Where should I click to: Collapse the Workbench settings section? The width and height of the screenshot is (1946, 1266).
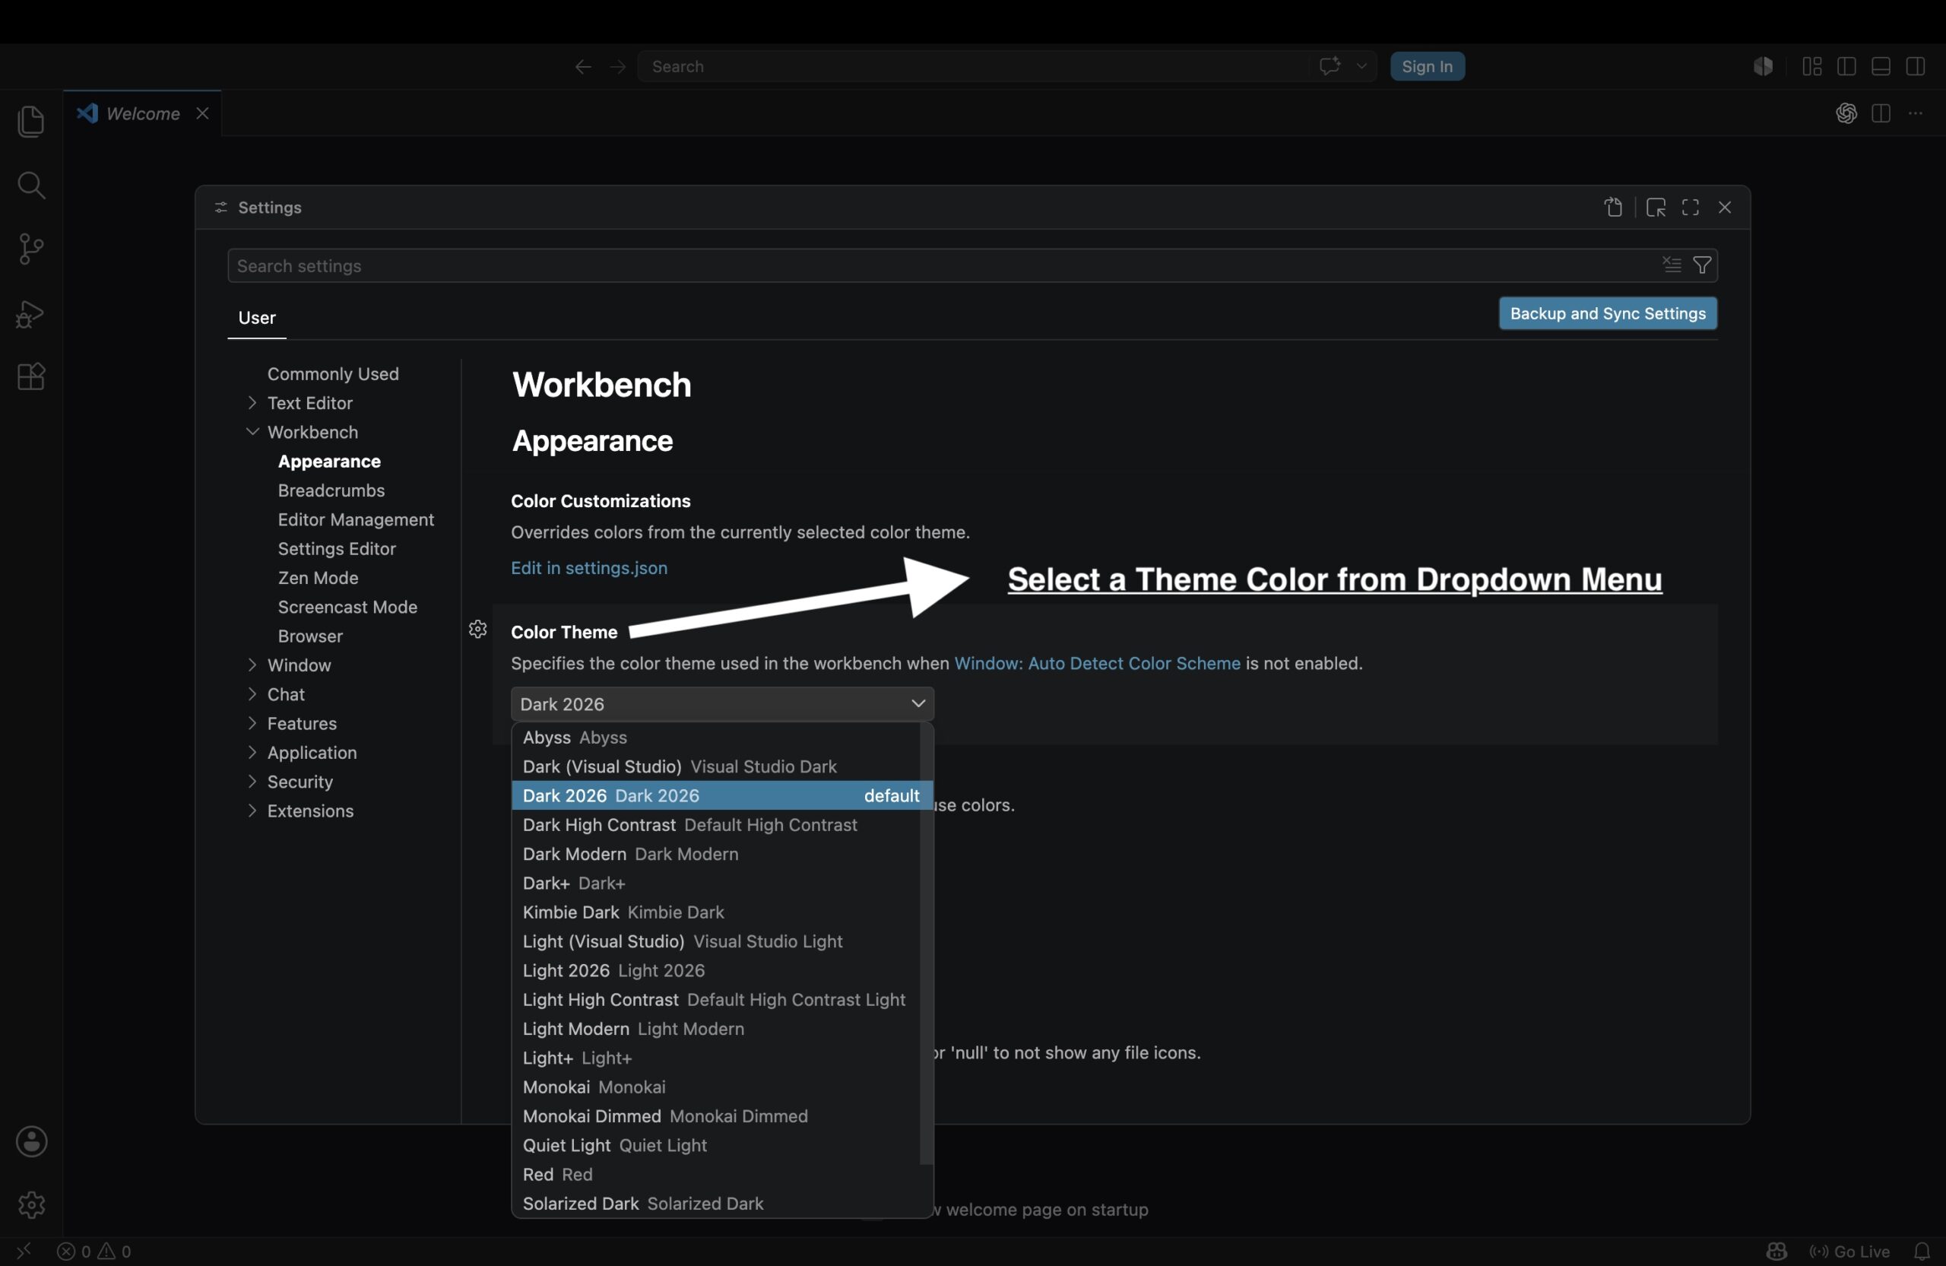252,432
